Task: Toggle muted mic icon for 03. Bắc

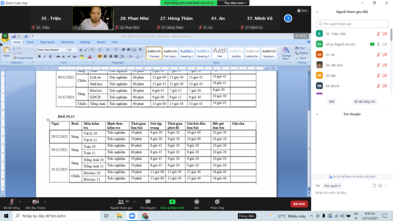Action: click(378, 75)
